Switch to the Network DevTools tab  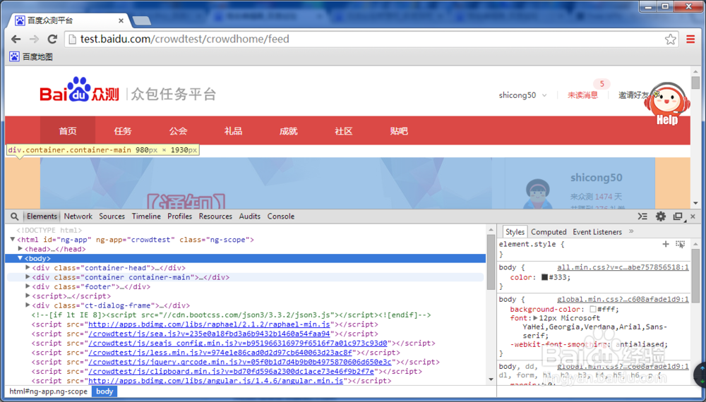(78, 217)
